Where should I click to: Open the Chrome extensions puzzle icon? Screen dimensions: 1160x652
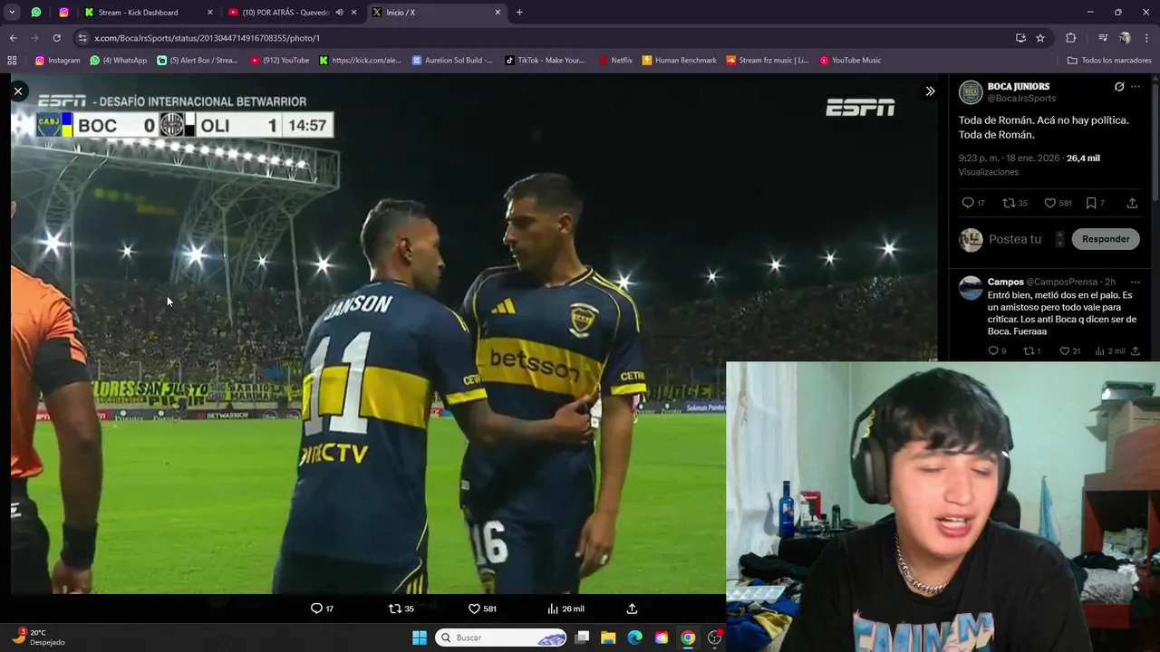point(1070,38)
